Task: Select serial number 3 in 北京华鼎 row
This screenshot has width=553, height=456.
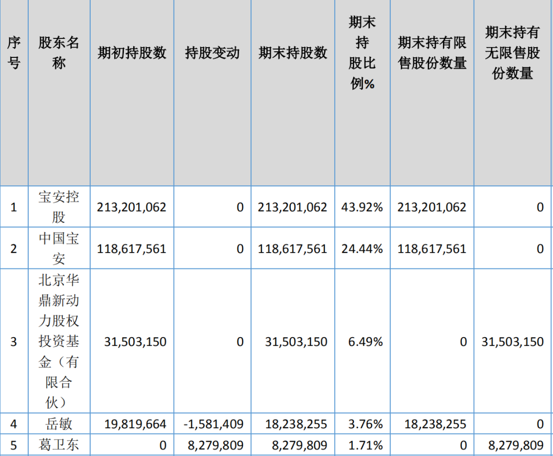Action: tap(14, 342)
